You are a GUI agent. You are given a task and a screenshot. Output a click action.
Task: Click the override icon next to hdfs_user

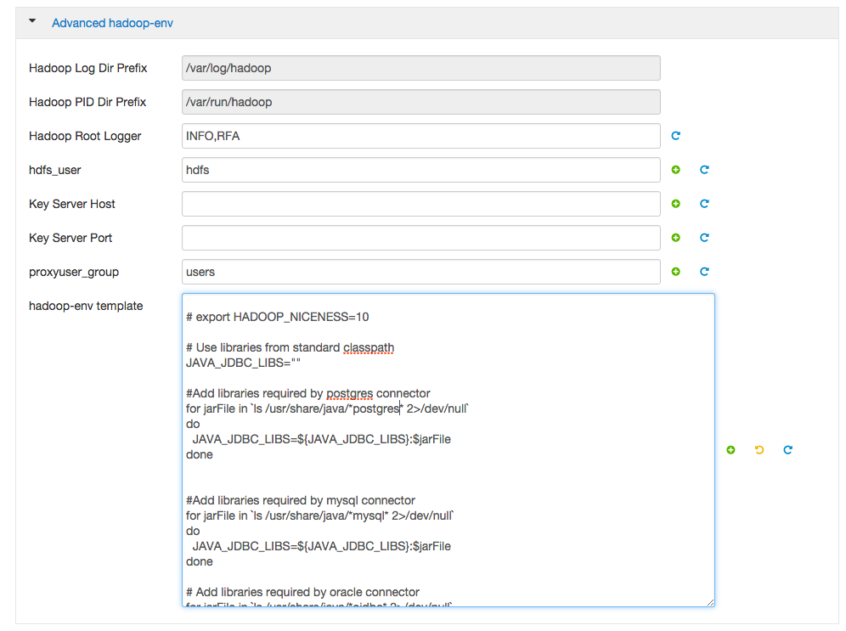675,169
